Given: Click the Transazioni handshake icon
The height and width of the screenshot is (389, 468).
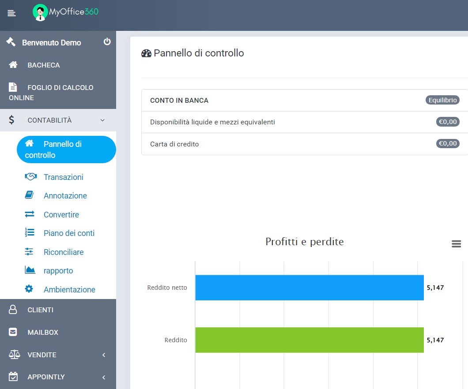Looking at the screenshot, I should [x=31, y=176].
